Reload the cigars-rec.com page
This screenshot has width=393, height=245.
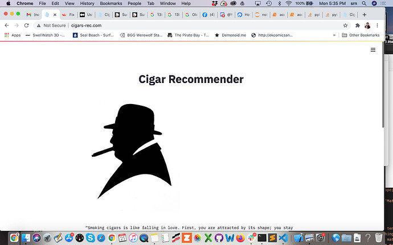pos(26,25)
